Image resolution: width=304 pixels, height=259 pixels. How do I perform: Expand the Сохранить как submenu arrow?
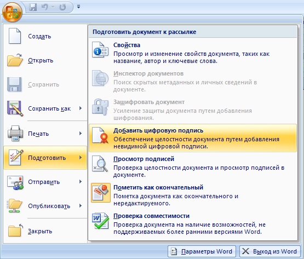coord(81,108)
